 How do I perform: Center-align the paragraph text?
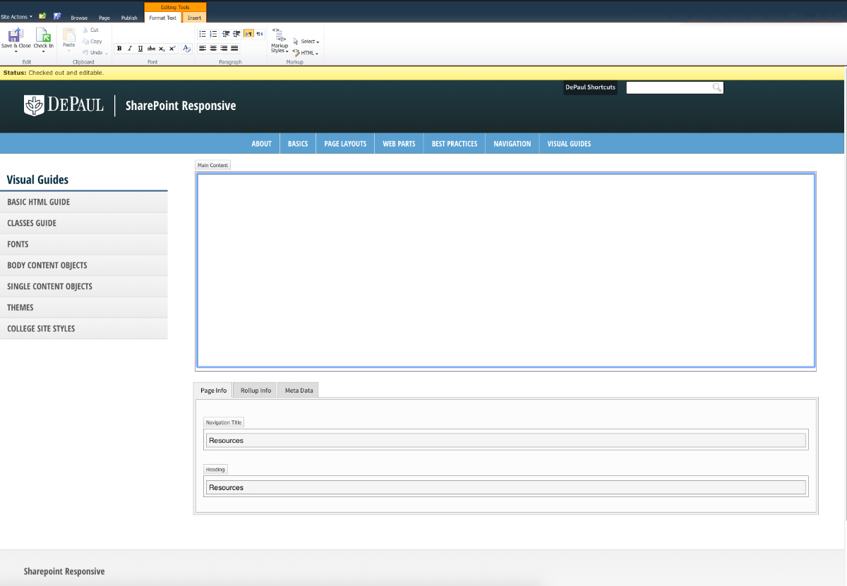[x=213, y=49]
